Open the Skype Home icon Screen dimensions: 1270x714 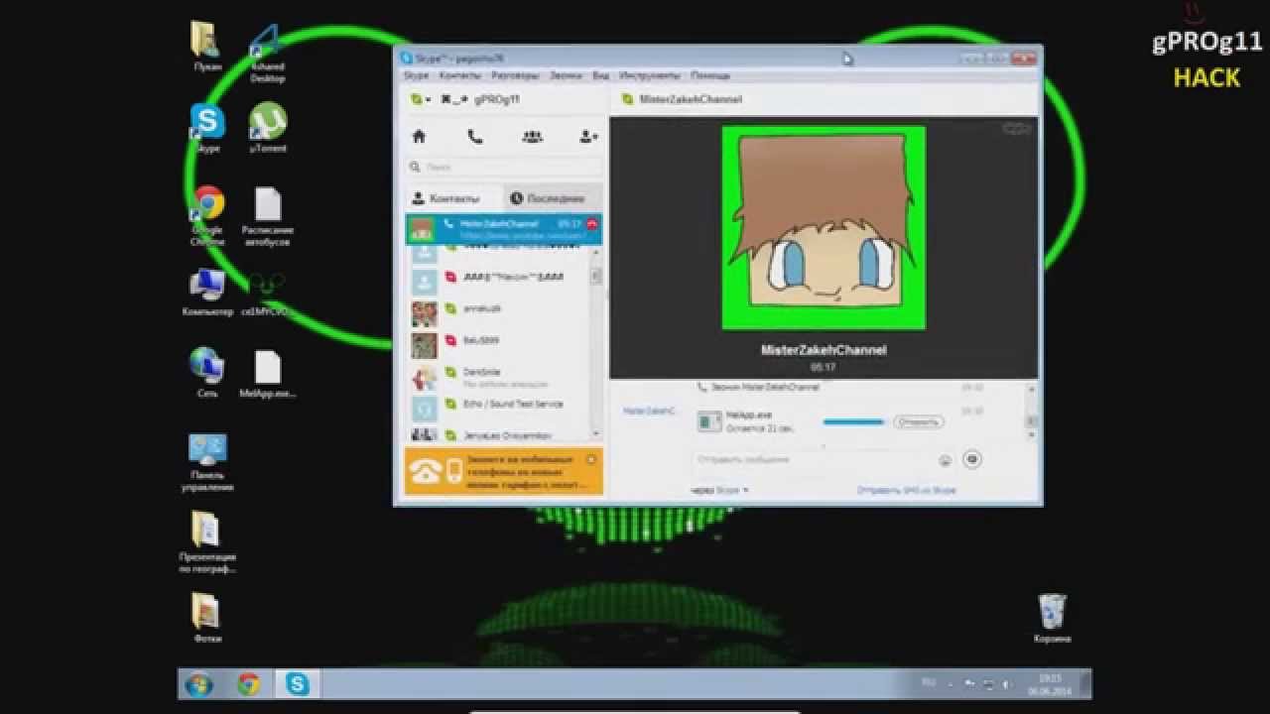coord(419,137)
